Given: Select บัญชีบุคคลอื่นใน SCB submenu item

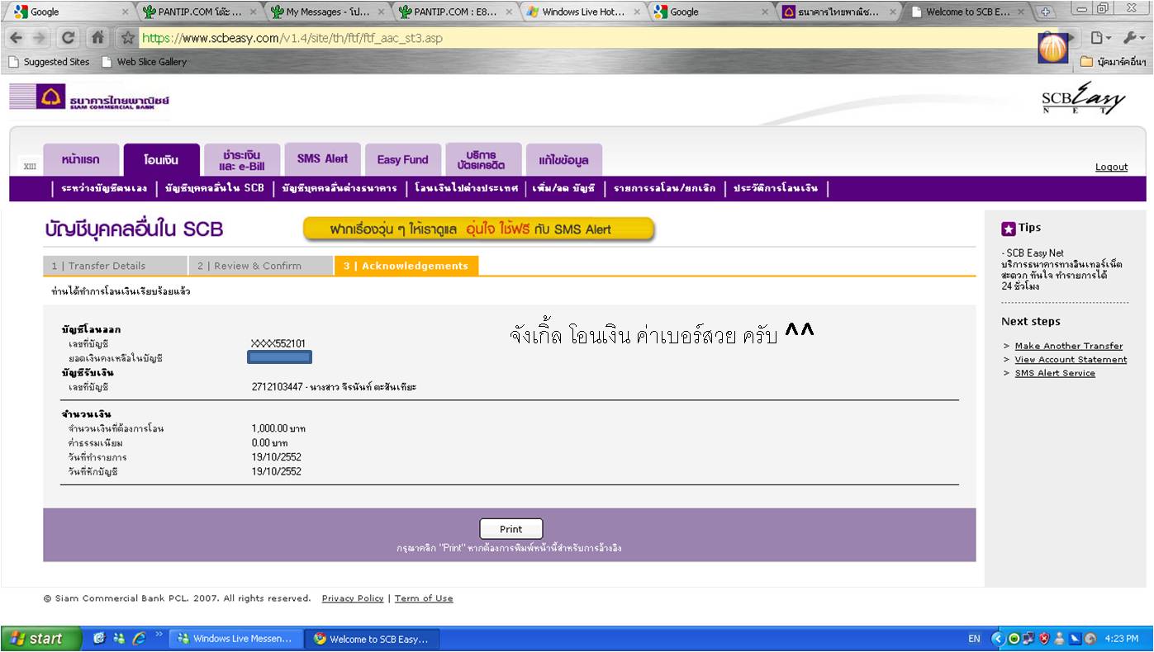Looking at the screenshot, I should tap(214, 188).
